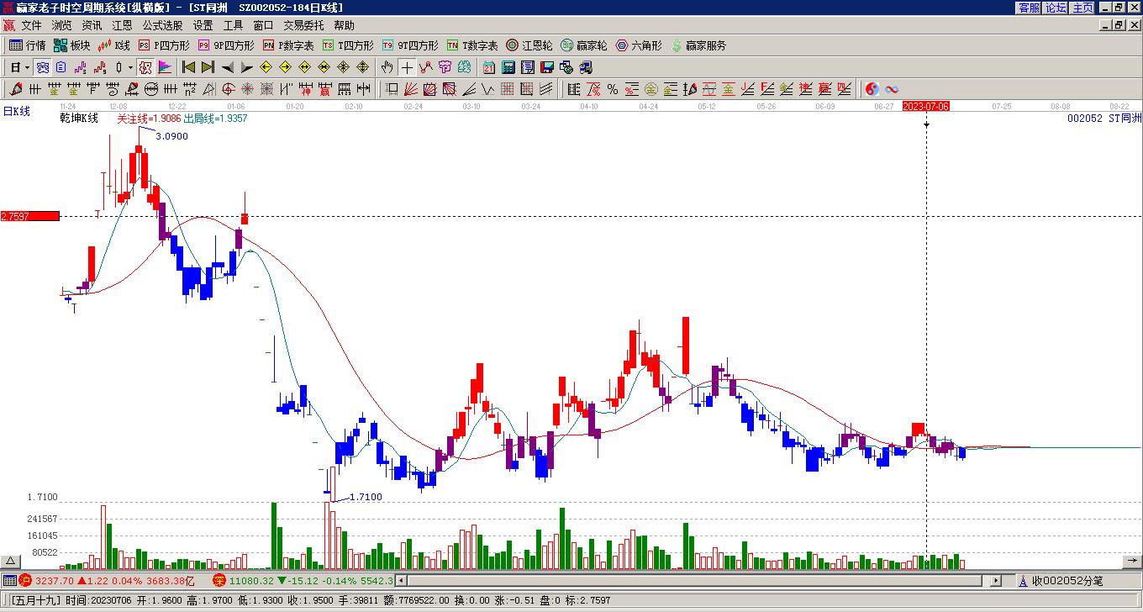1143x612 pixels.
Task: Open the 板块 sector view
Action: (71, 45)
